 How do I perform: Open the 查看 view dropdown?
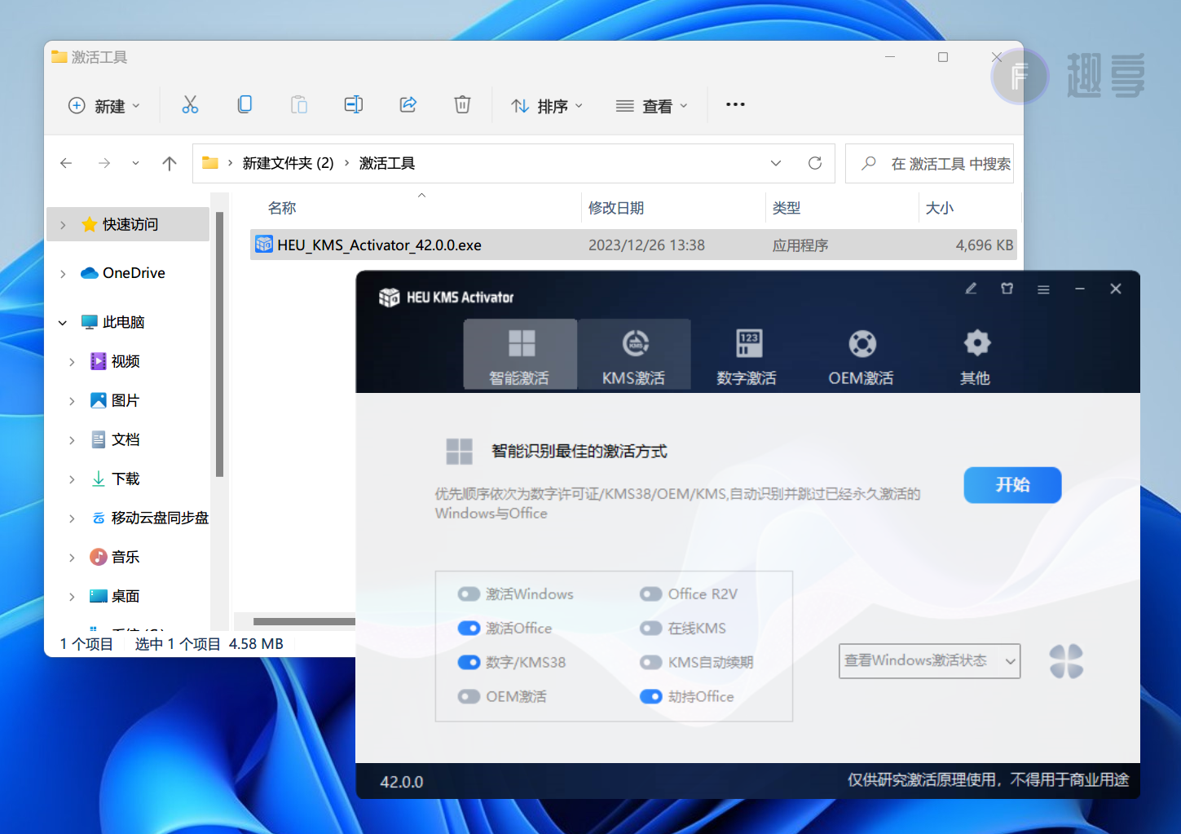[x=652, y=105]
